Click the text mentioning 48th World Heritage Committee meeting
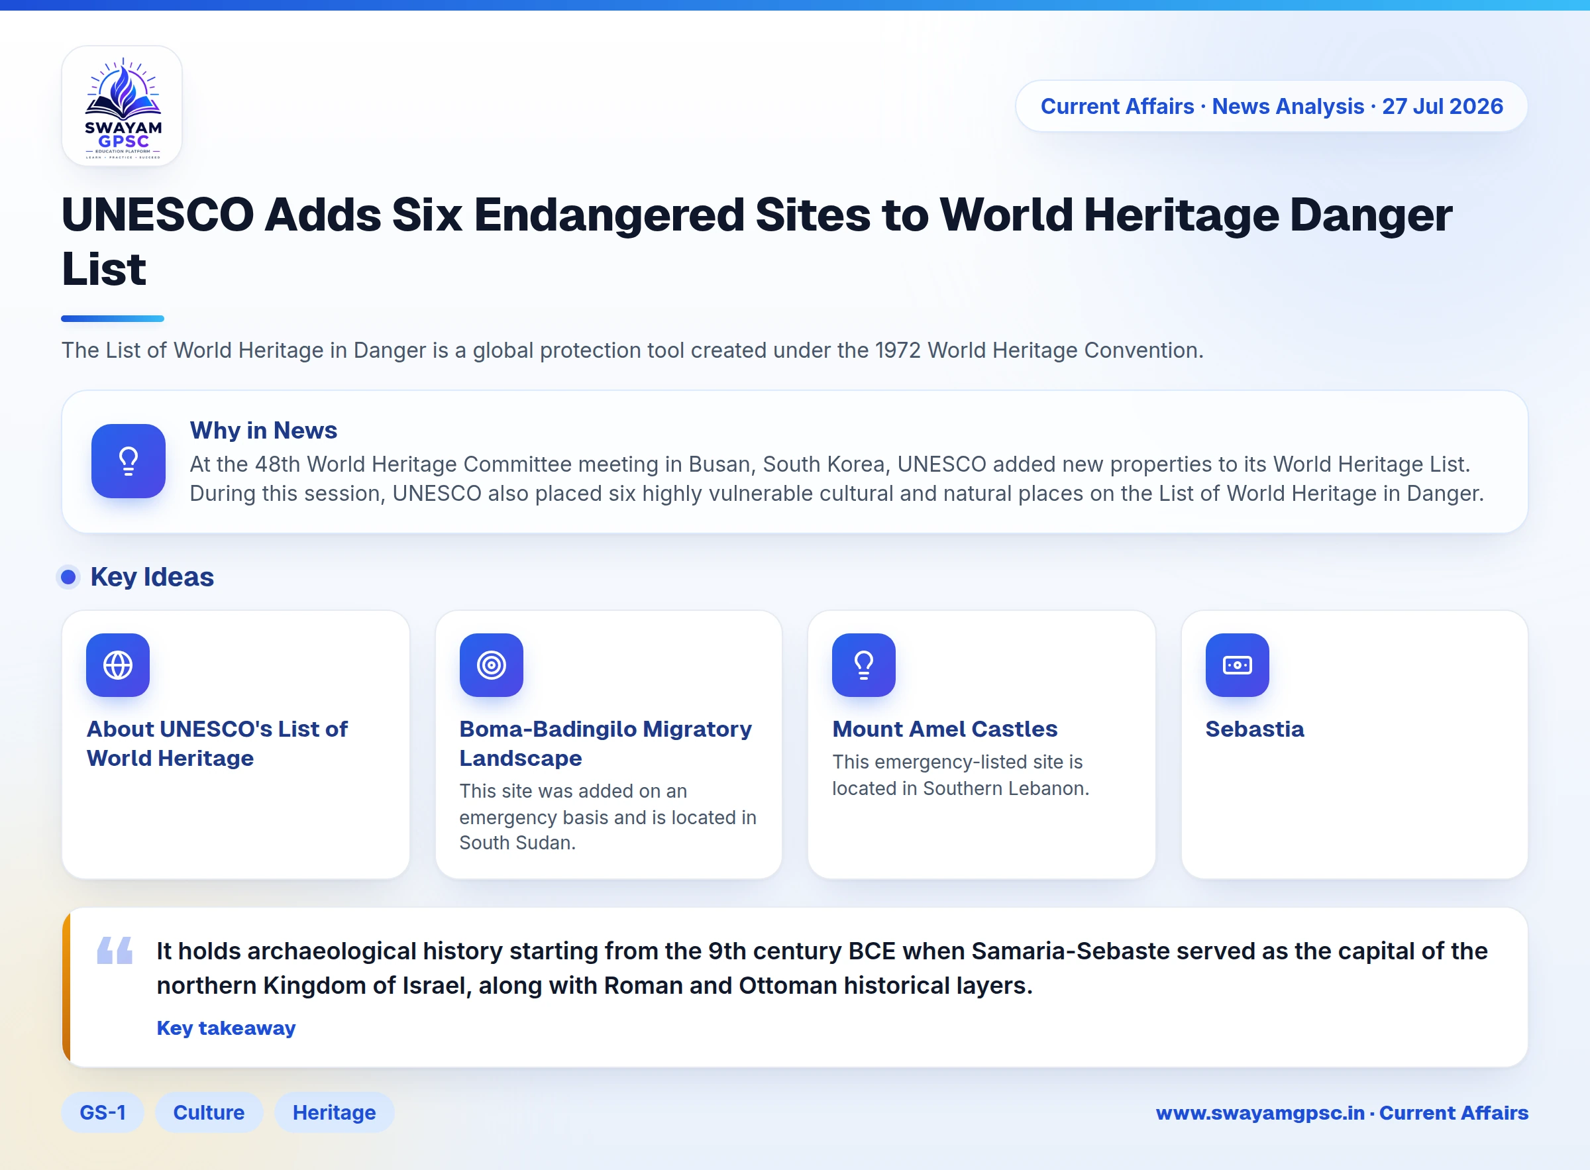 pos(837,479)
